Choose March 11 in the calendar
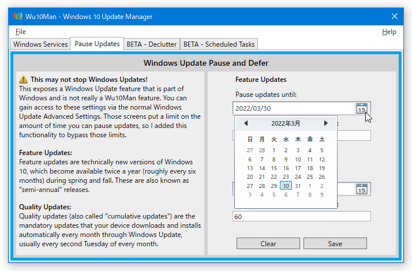 (310, 159)
